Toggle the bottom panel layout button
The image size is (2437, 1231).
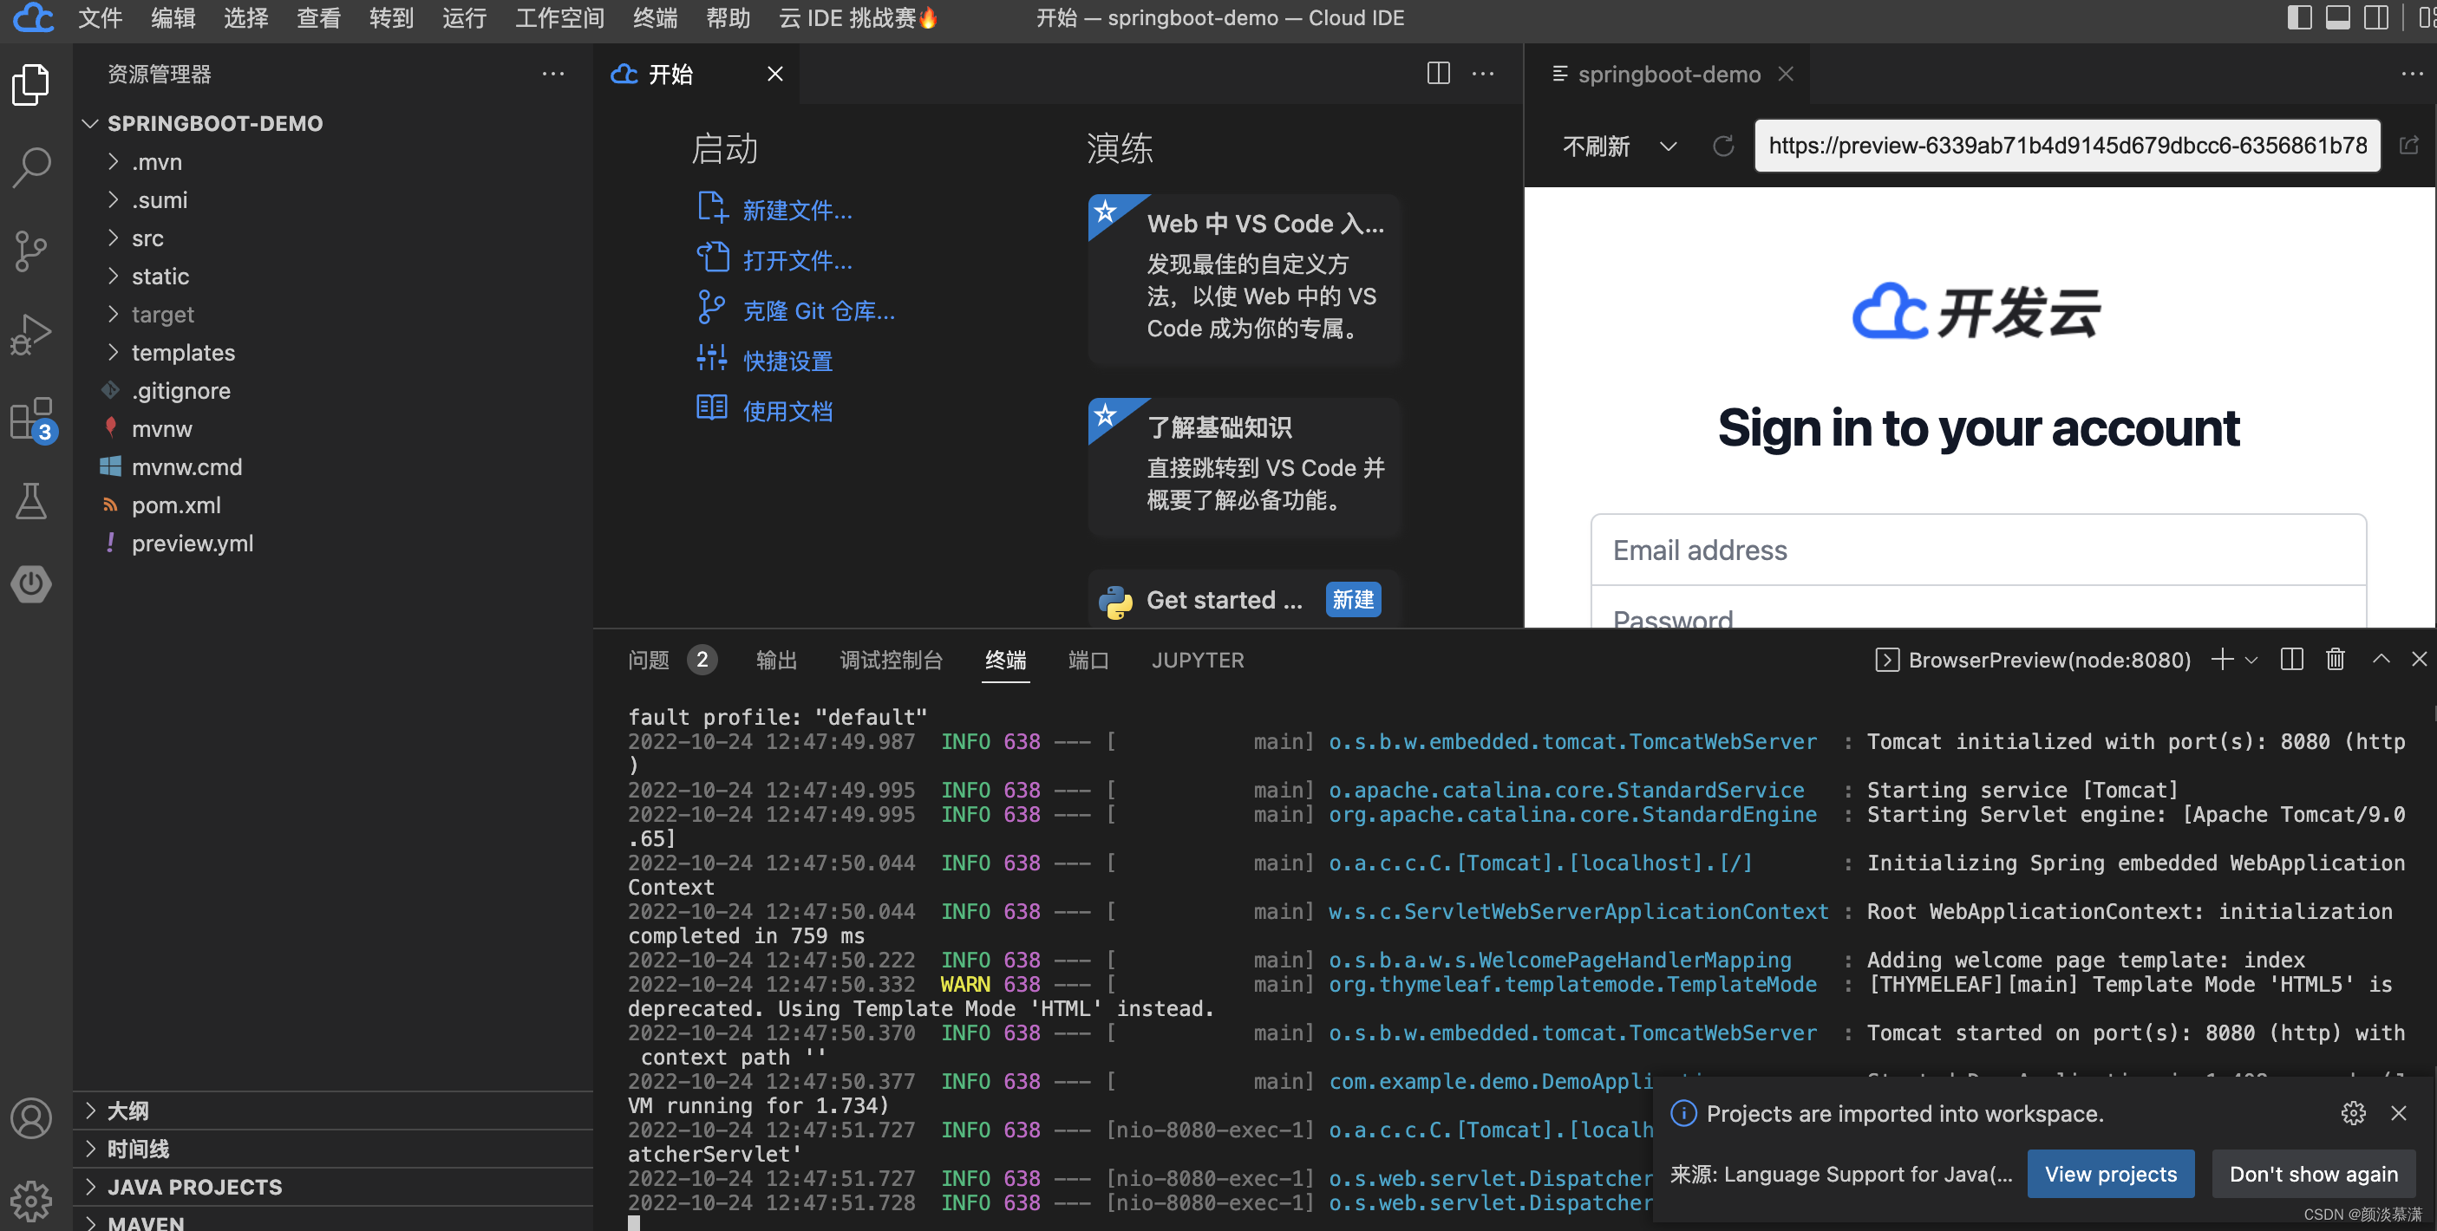coord(2337,18)
